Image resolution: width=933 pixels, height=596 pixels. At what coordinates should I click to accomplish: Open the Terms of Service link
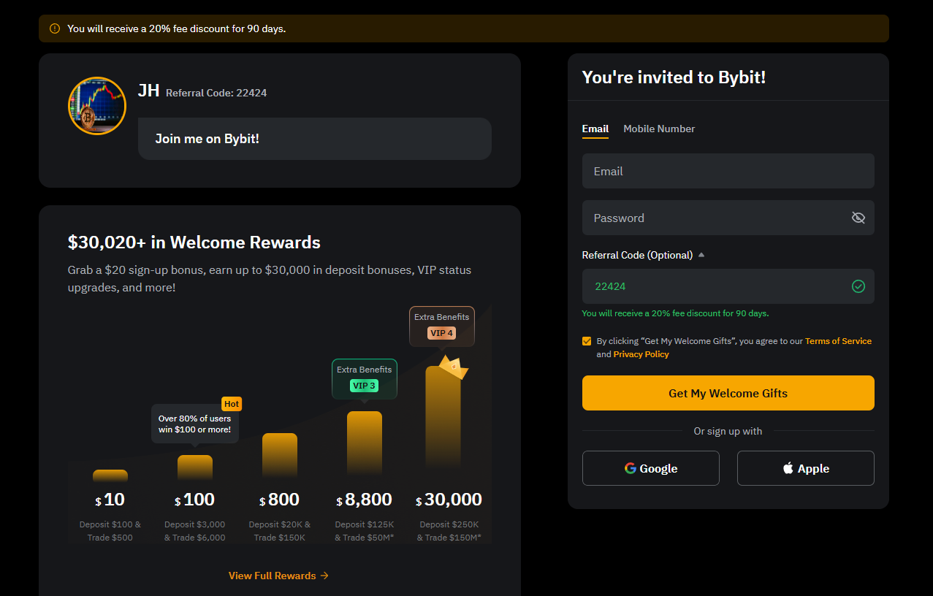pos(838,341)
